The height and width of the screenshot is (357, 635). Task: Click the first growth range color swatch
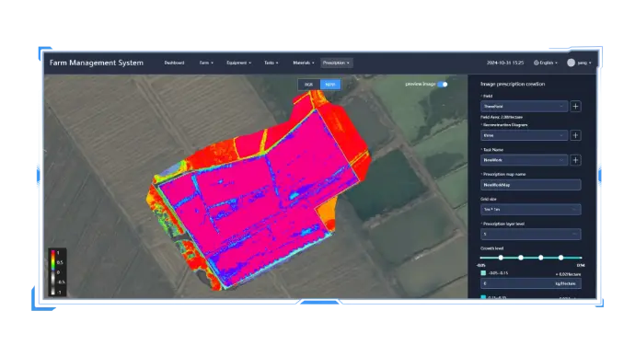click(483, 273)
